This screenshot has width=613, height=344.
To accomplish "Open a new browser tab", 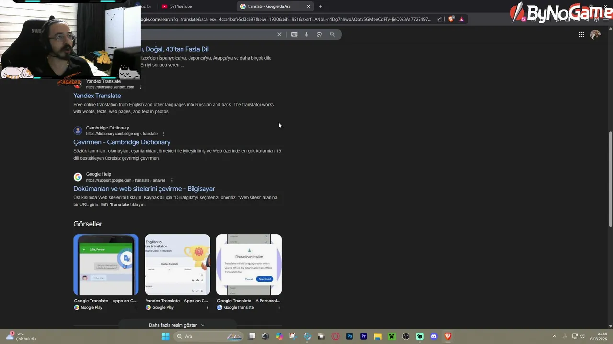I will click(x=320, y=6).
